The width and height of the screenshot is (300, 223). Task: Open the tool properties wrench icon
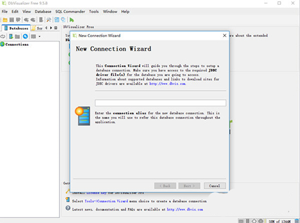49,20
